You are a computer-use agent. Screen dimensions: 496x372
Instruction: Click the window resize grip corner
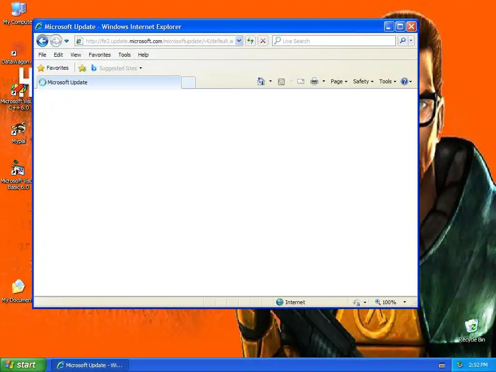coord(414,304)
